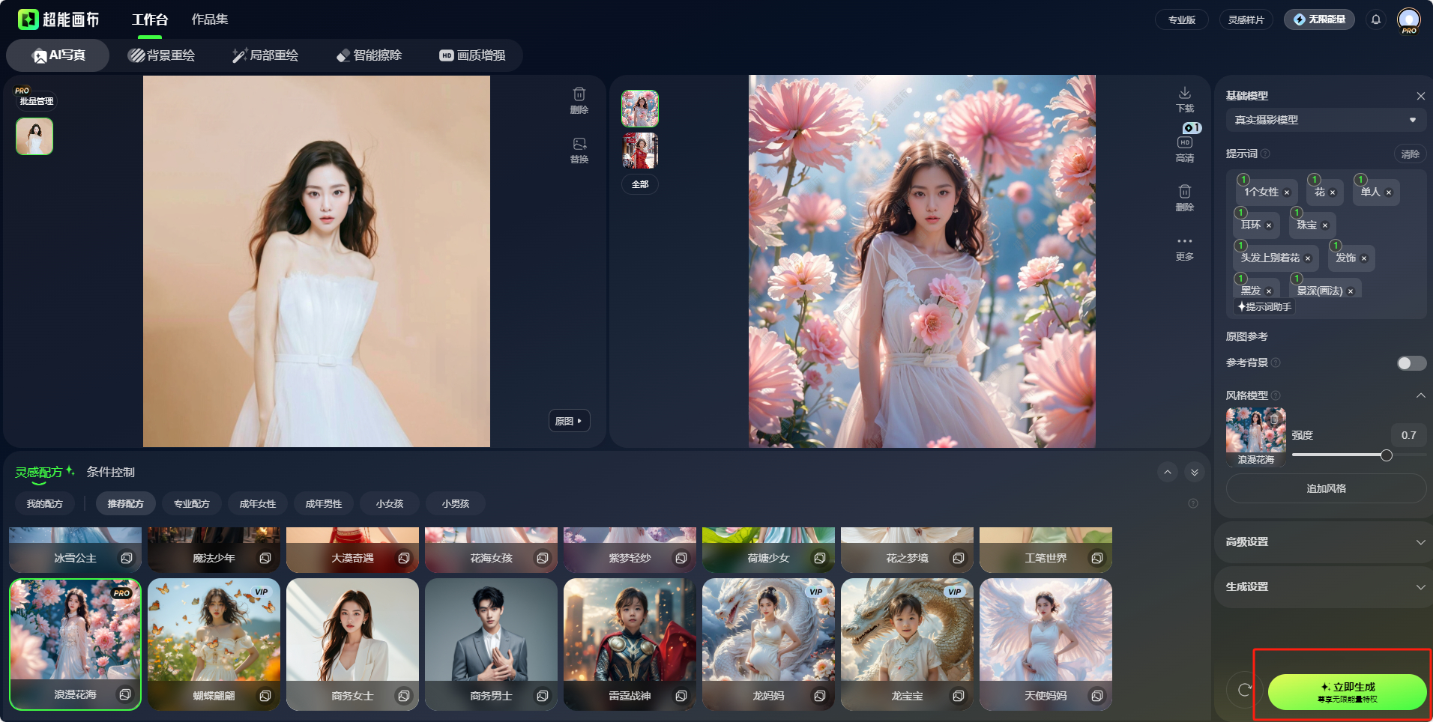The image size is (1433, 722).
Task: Click the 追加风格 button
Action: [x=1325, y=488]
